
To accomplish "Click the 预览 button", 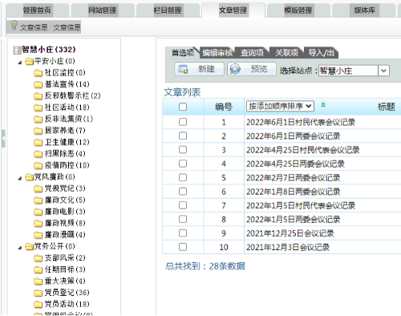I will (252, 69).
